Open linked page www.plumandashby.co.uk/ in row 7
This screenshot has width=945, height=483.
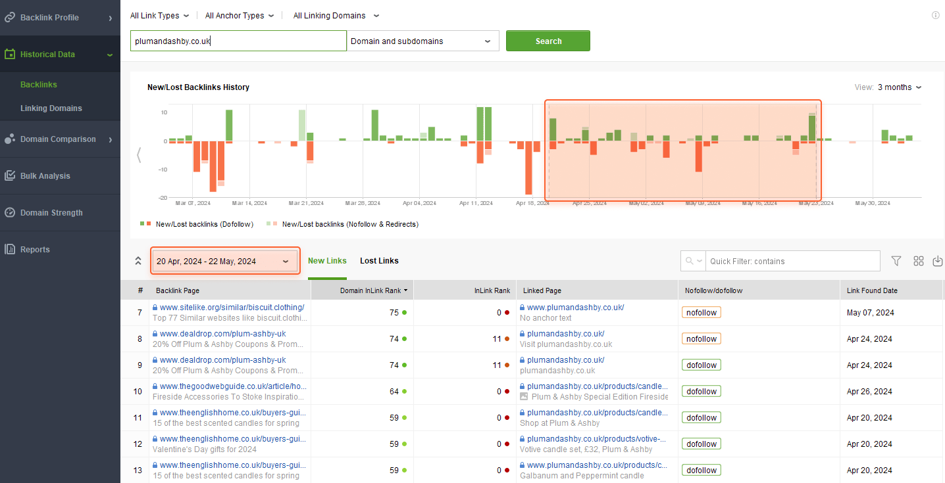pos(575,308)
